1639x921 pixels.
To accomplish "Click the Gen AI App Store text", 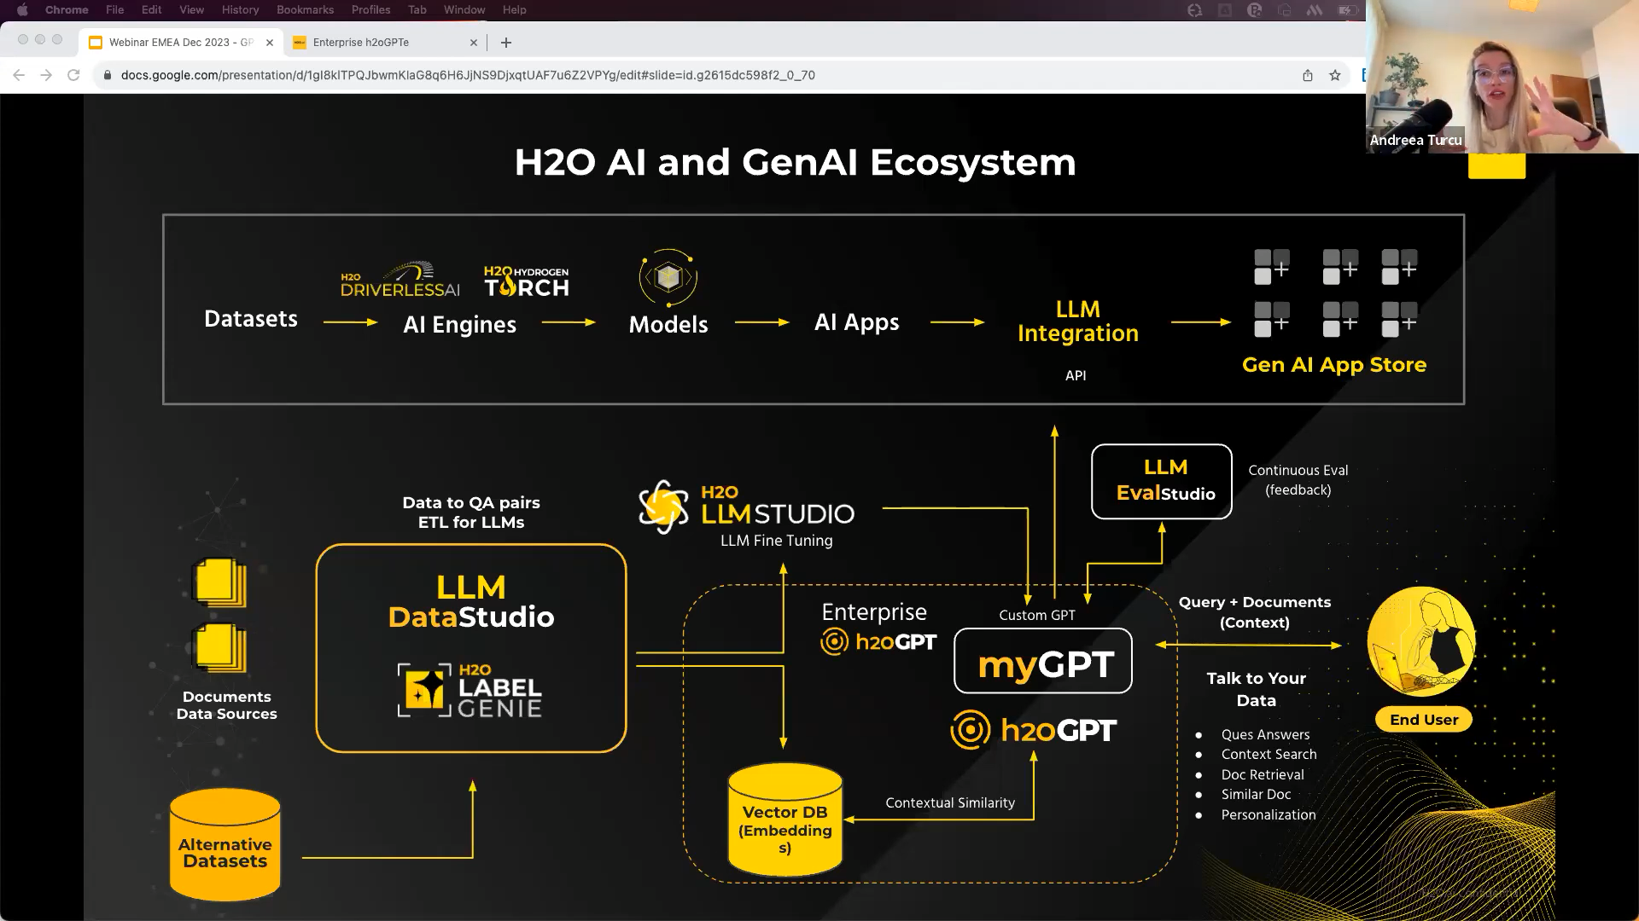I will point(1334,365).
